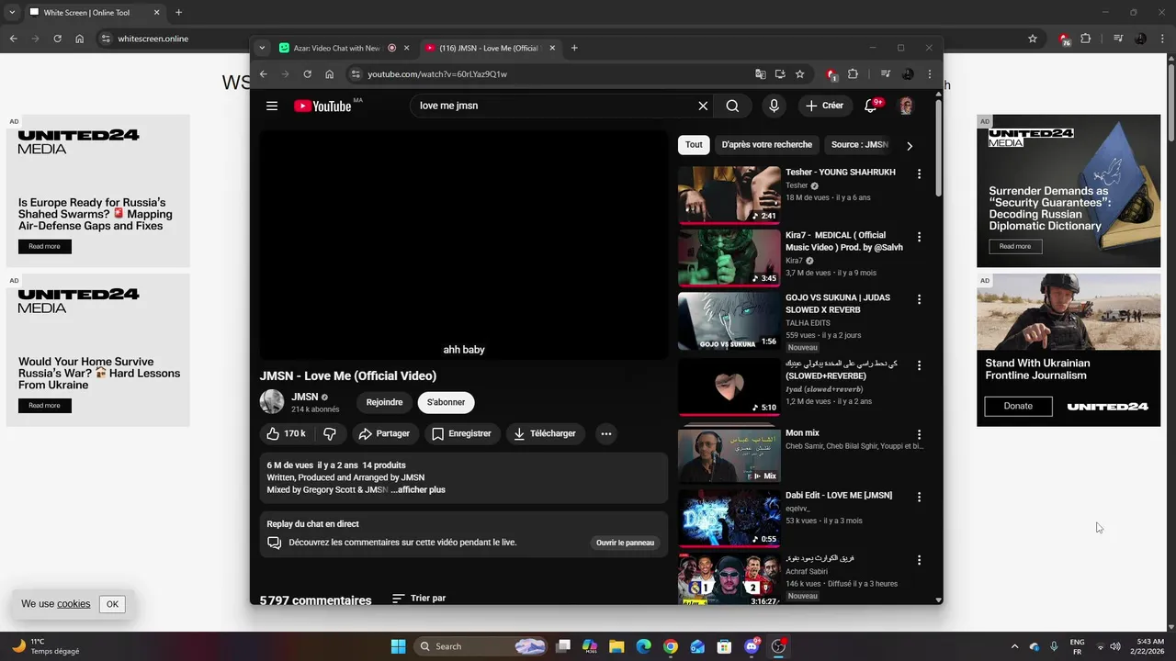
Task: Clear the YouTube search query
Action: tap(703, 106)
